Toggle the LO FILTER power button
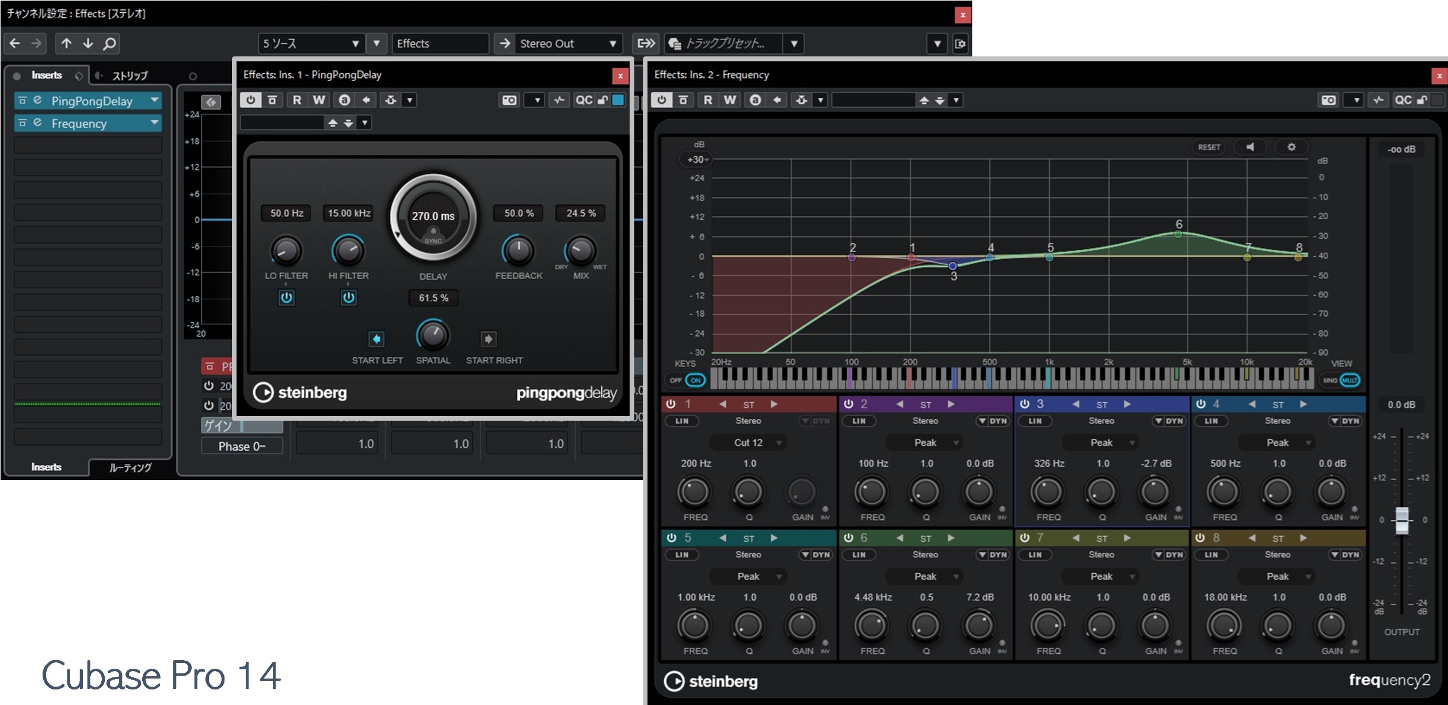The width and height of the screenshot is (1448, 705). point(286,298)
